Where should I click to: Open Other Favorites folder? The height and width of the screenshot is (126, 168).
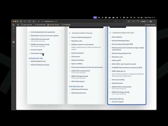[150, 25]
